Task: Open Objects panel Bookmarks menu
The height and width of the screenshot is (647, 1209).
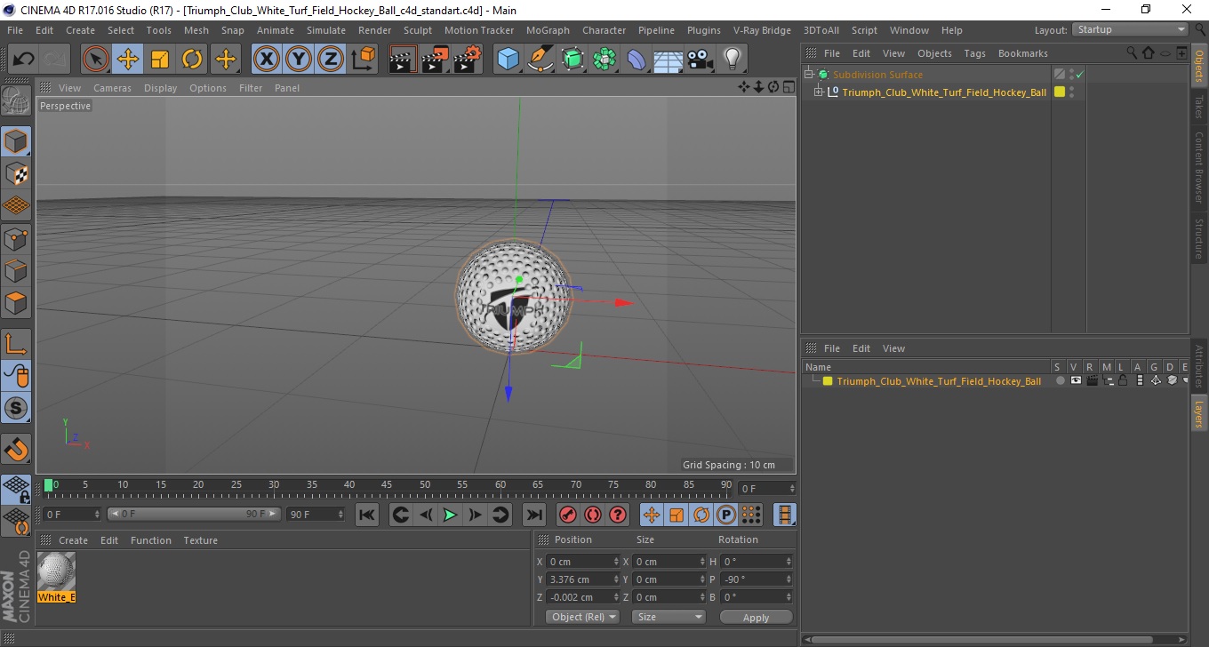Action: [1022, 53]
